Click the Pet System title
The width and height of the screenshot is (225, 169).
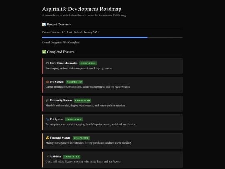click(56, 119)
